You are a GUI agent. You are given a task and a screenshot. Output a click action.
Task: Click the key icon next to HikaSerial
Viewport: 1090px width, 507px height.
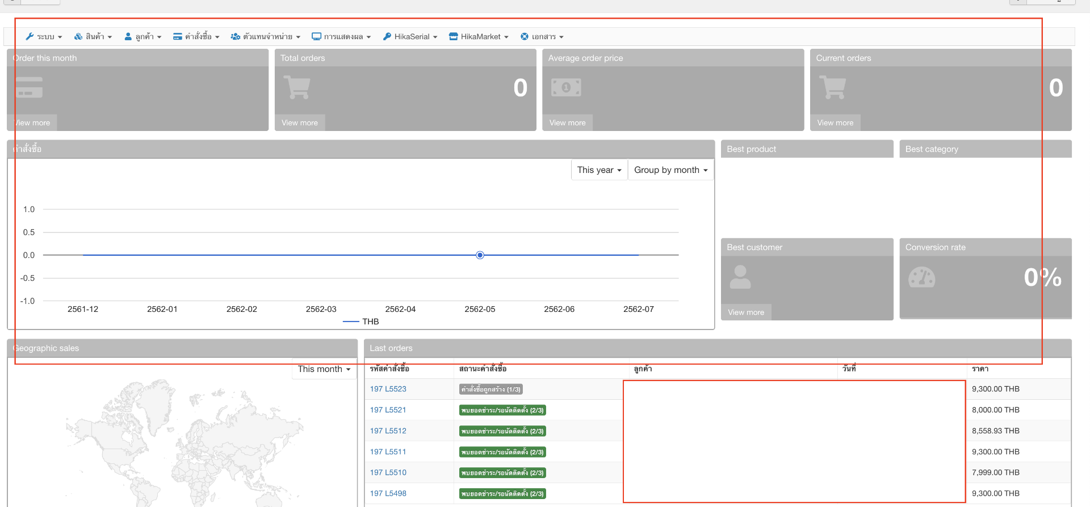[x=387, y=37]
